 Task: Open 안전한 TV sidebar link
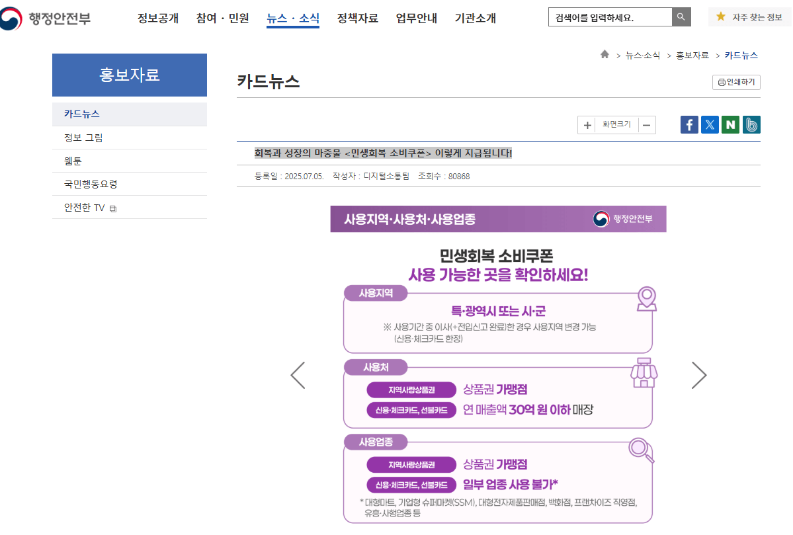pos(130,208)
